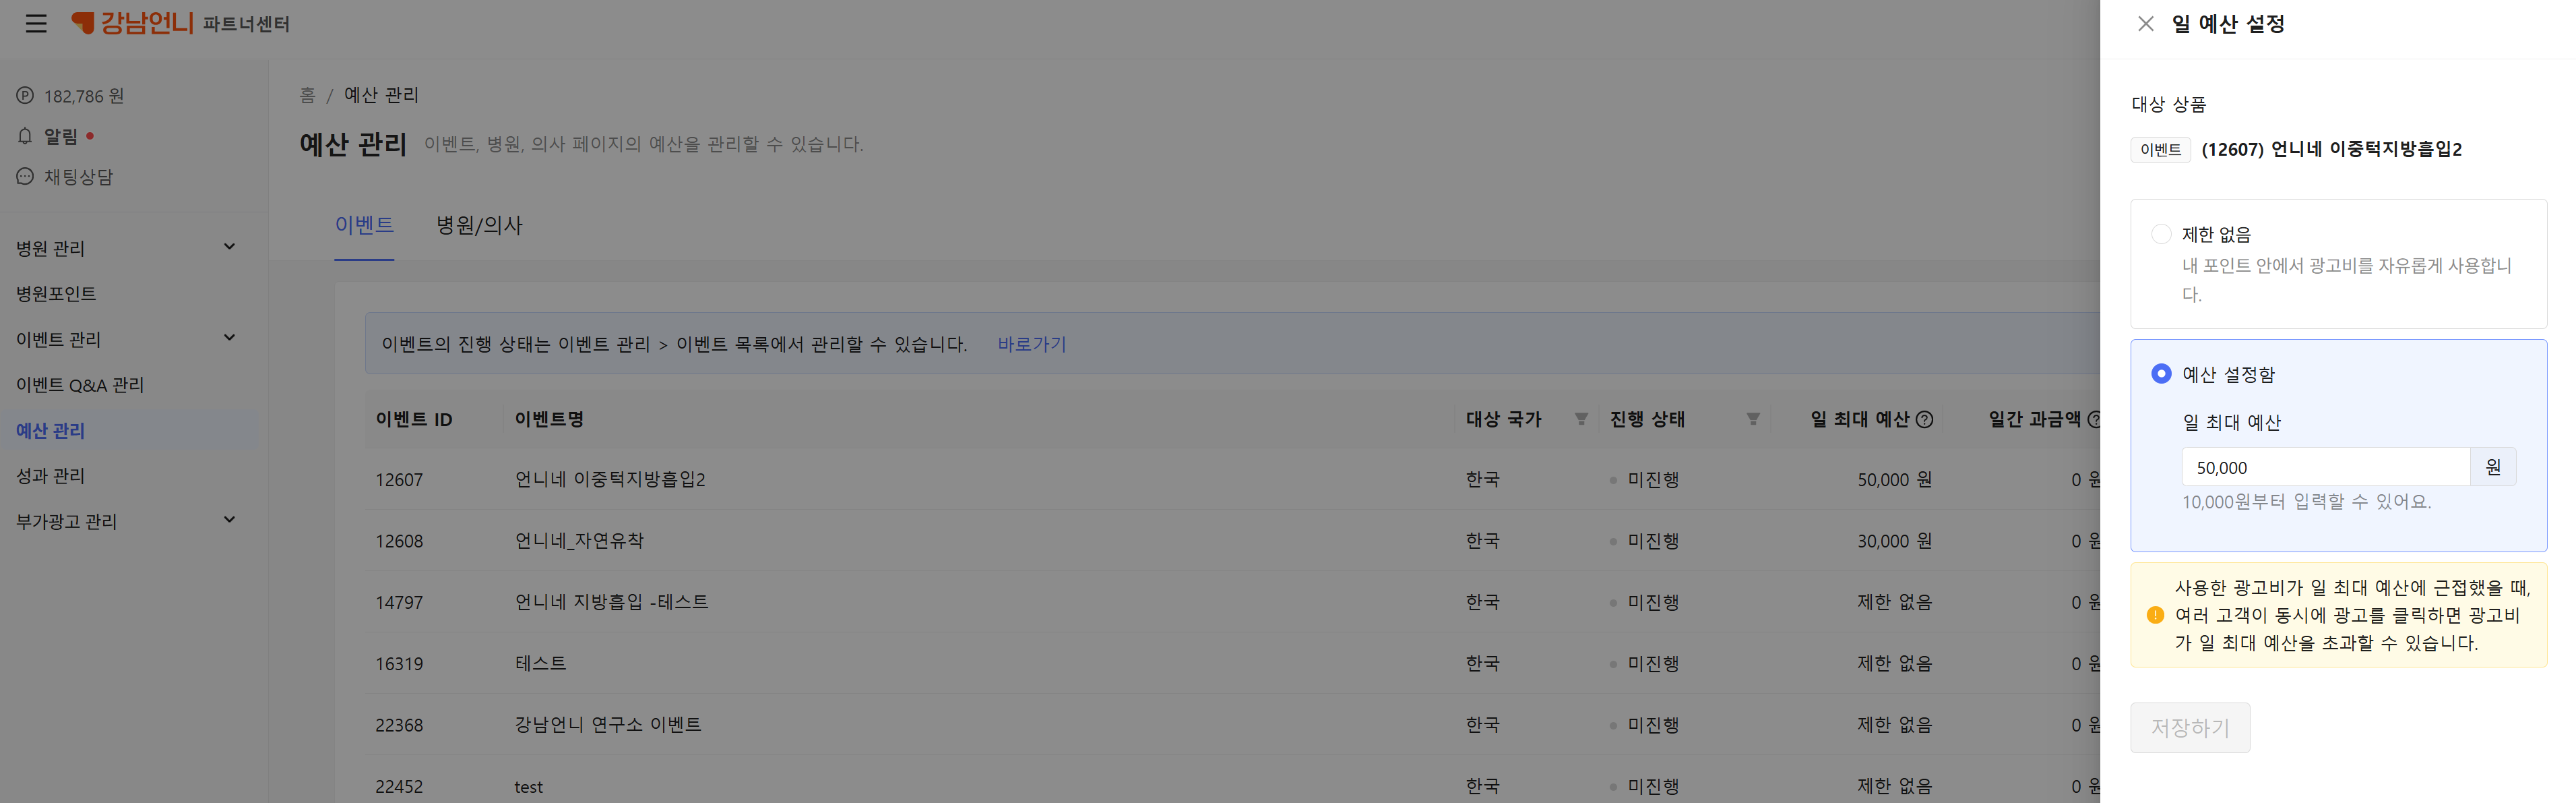
Task: Expand the 부가광고 관리 sidebar menu
Action: 230,519
